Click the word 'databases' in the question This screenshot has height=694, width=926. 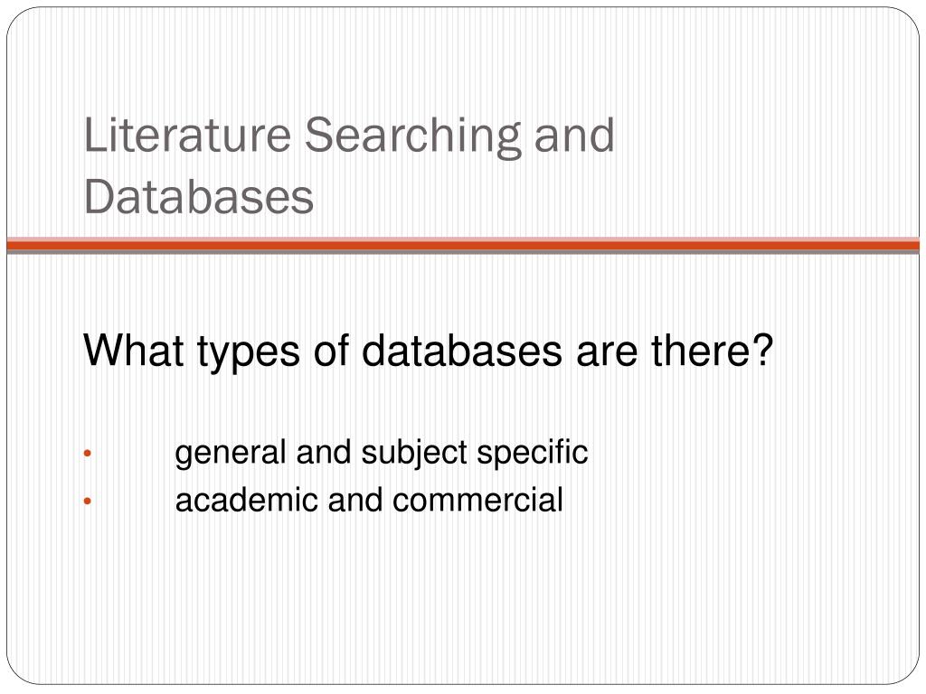[461, 350]
